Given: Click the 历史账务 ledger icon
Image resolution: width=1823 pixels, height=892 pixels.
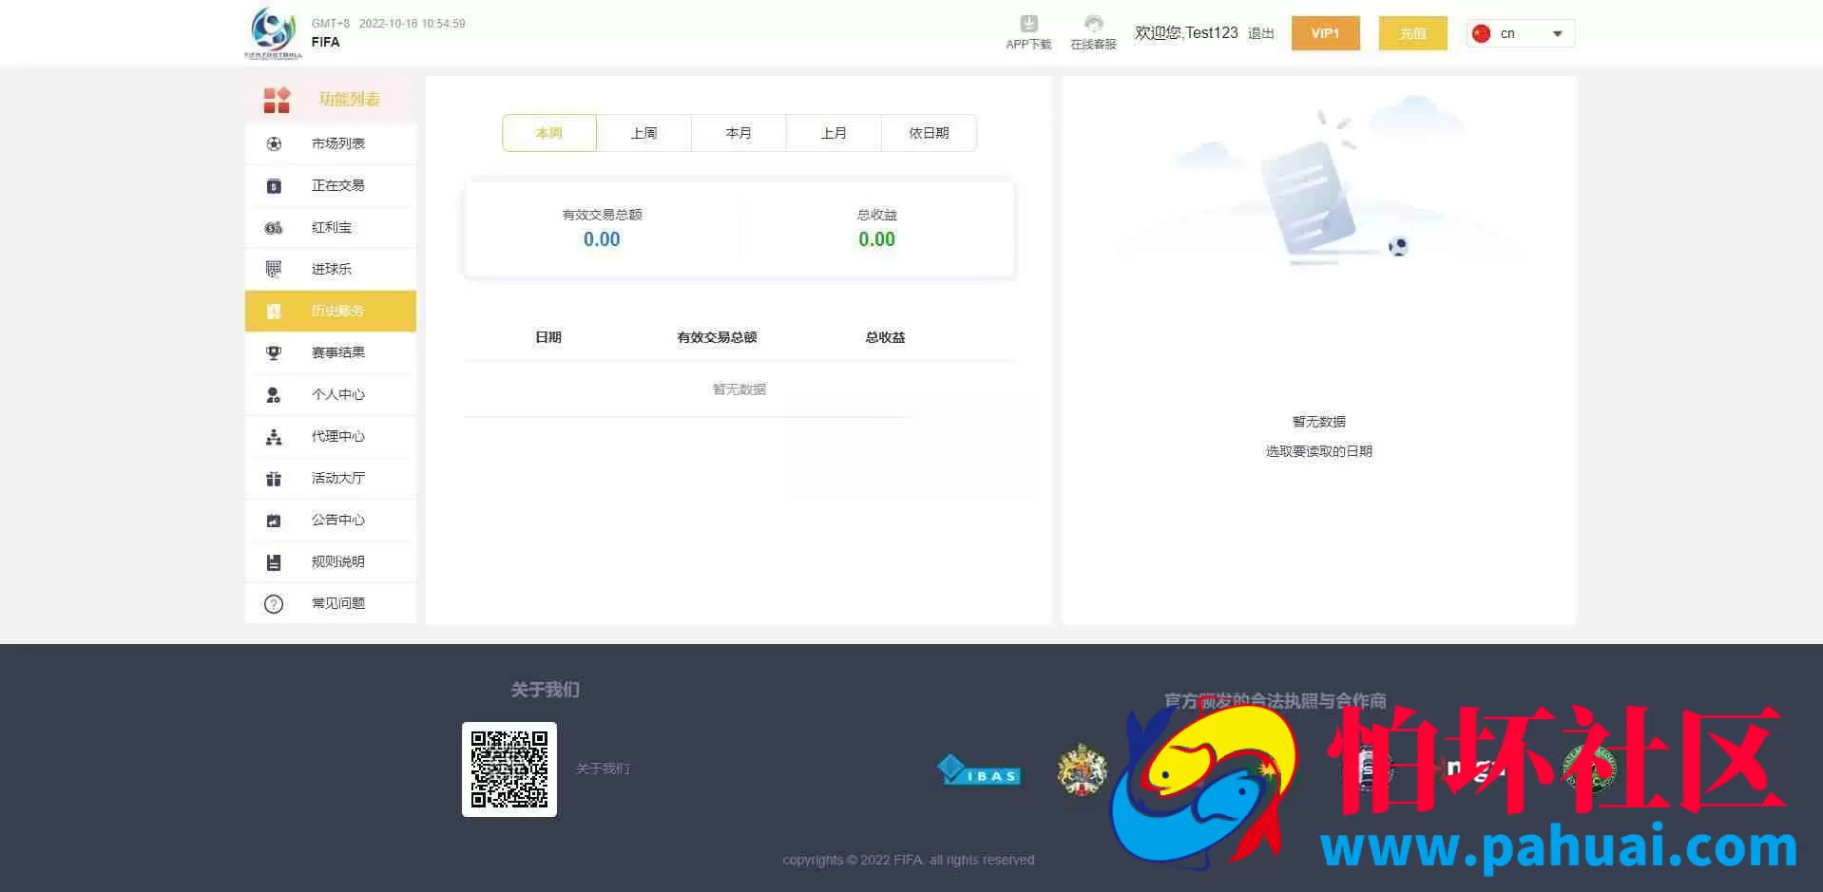Looking at the screenshot, I should point(274,312).
